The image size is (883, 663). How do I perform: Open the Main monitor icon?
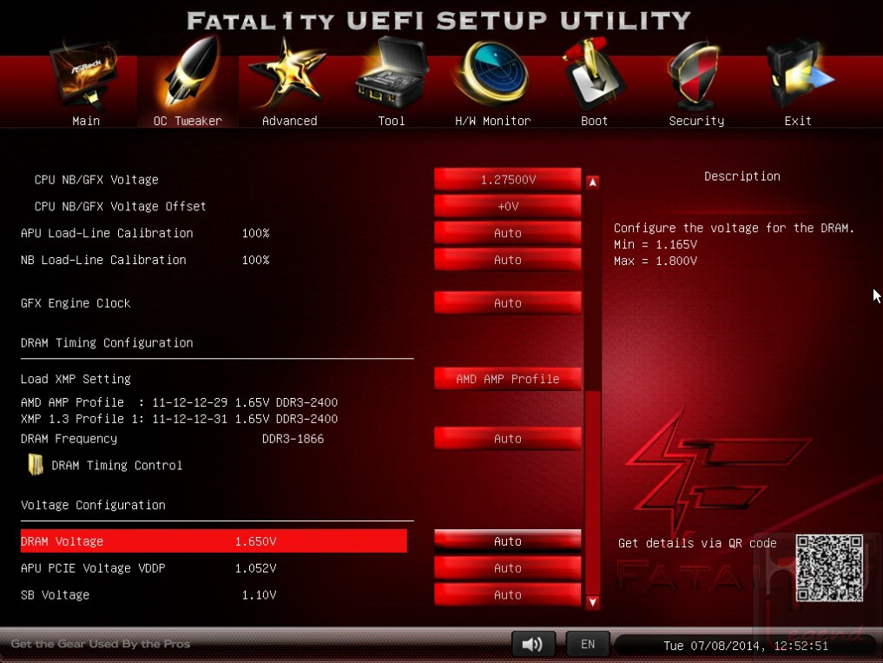(86, 75)
